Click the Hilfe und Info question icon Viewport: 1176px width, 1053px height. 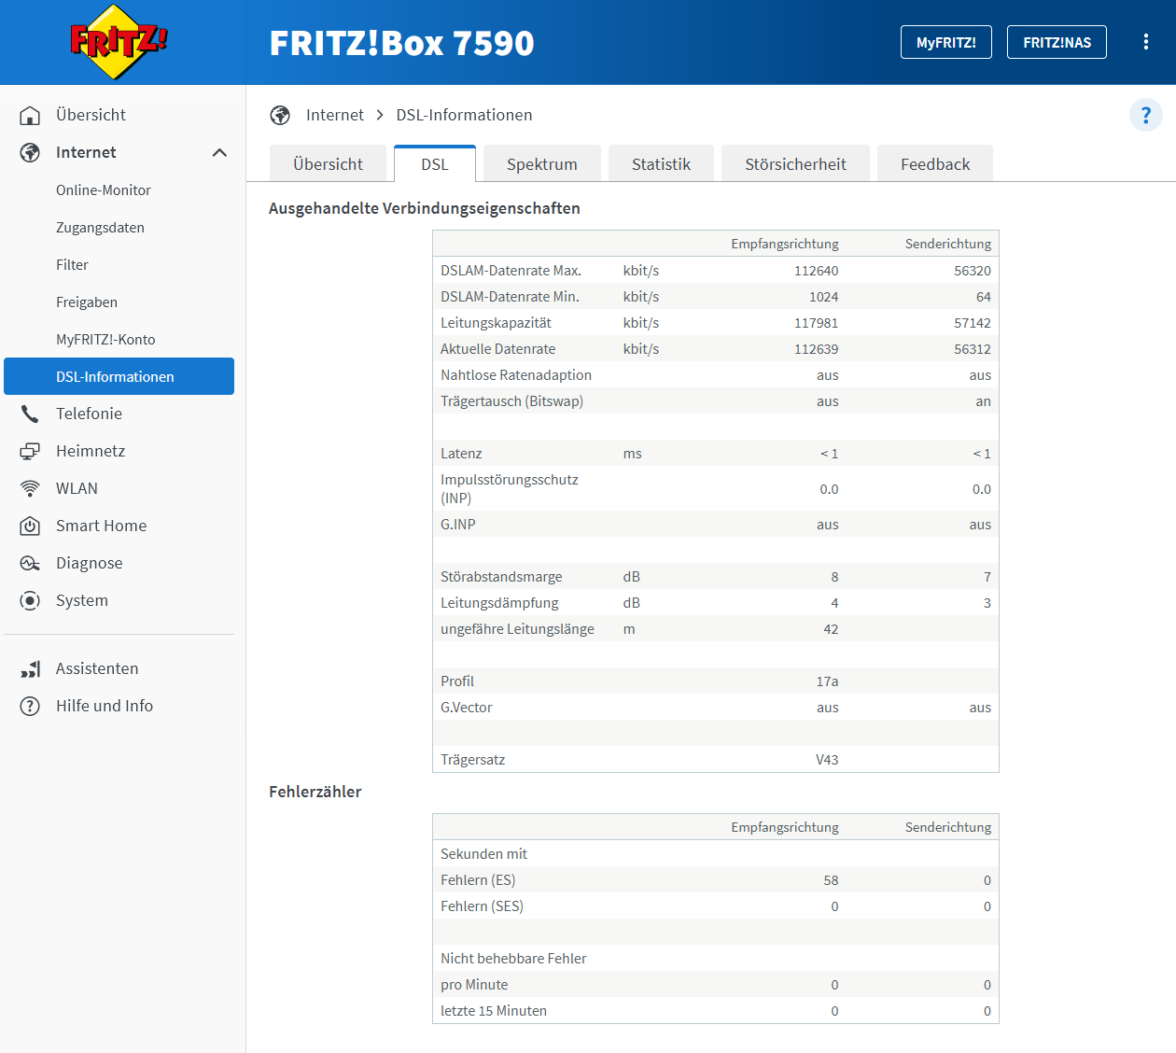30,706
